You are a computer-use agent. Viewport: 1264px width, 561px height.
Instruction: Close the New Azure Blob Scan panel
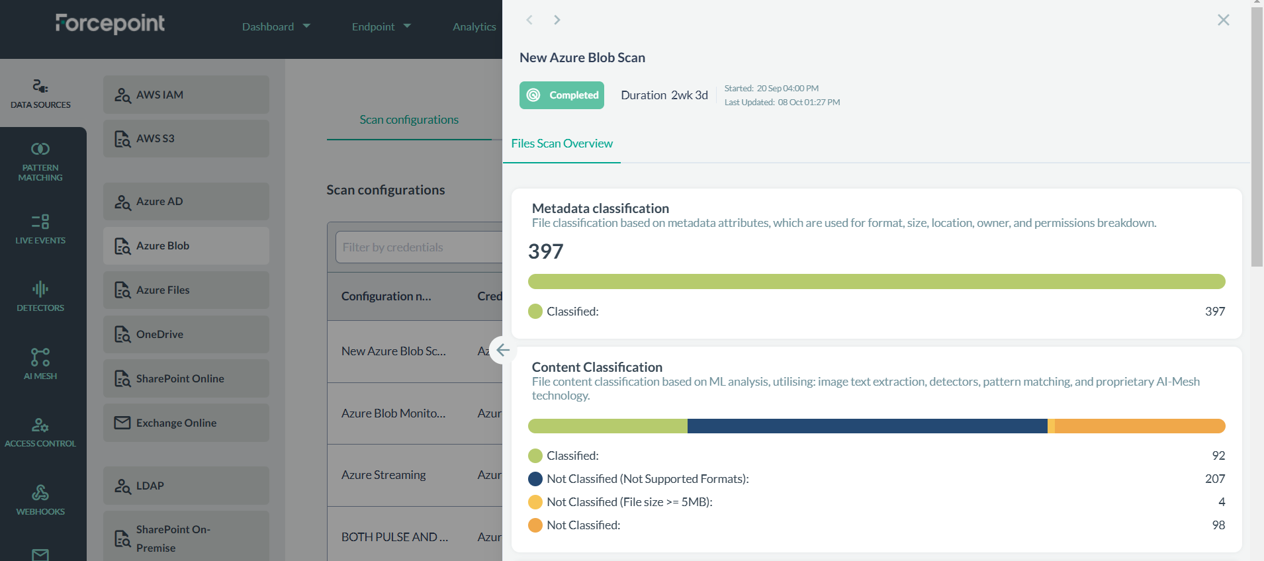point(1223,20)
